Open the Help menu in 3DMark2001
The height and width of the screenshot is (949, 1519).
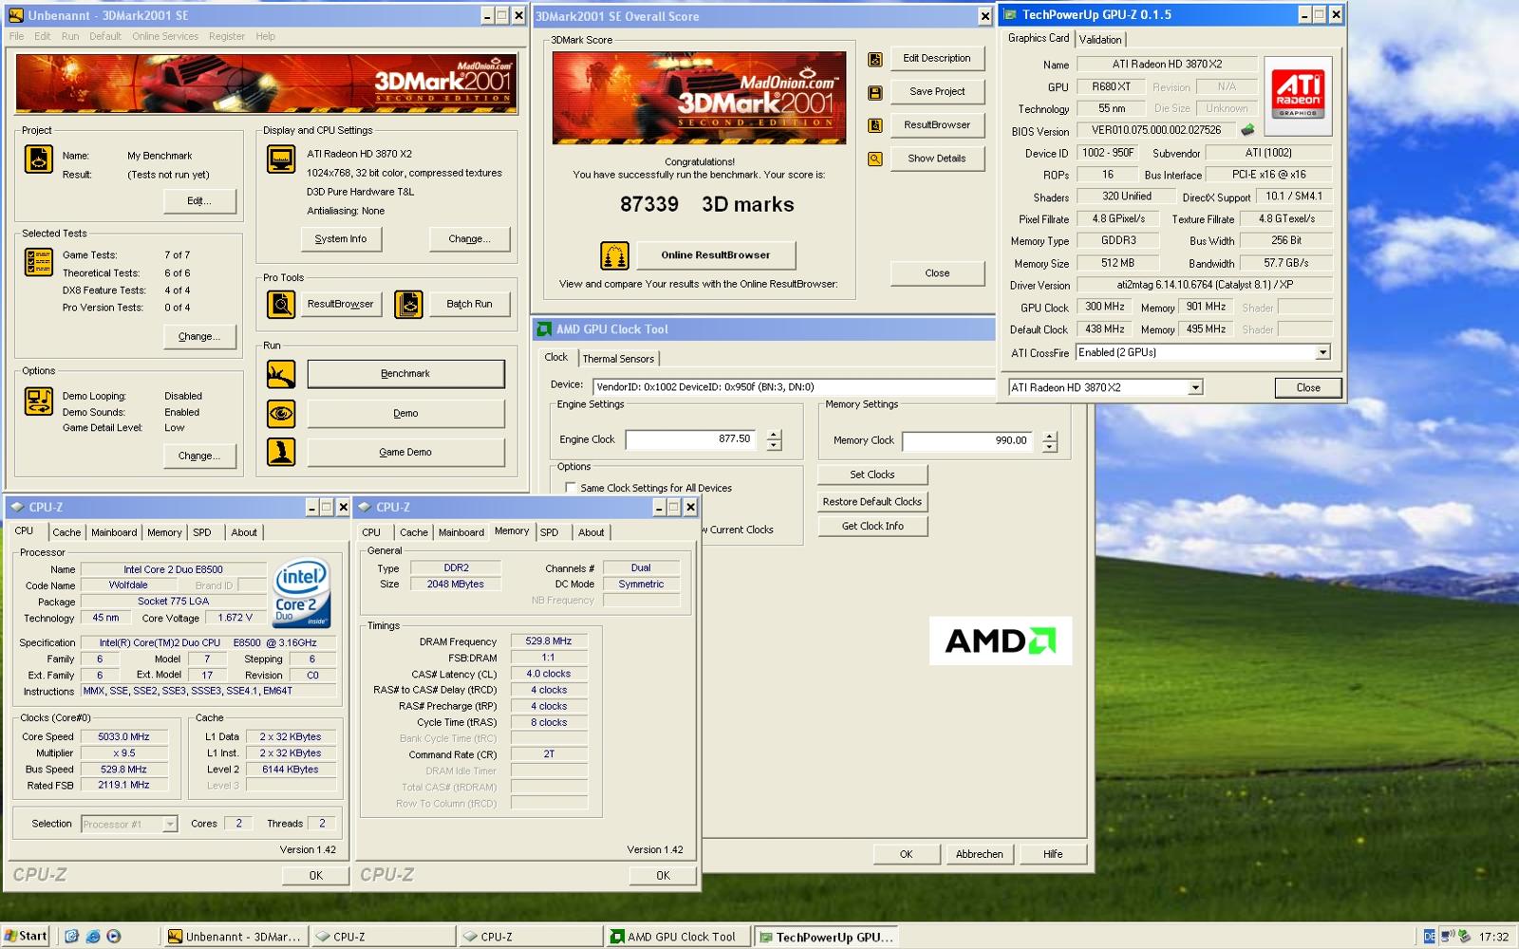266,36
